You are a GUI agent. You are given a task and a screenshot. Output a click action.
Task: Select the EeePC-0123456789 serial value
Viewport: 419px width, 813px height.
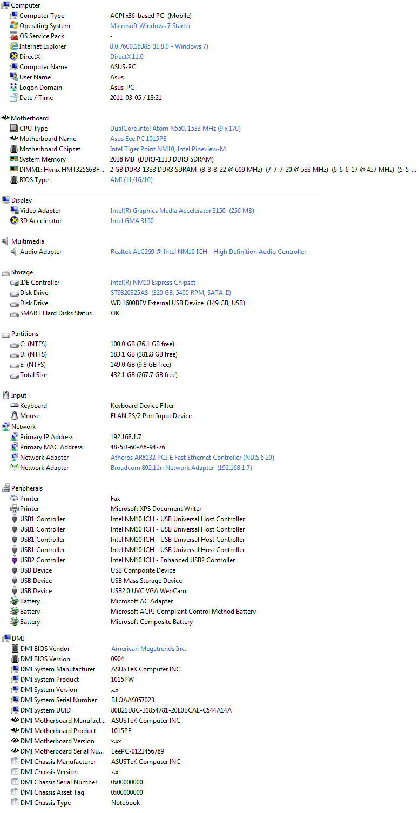(x=138, y=751)
